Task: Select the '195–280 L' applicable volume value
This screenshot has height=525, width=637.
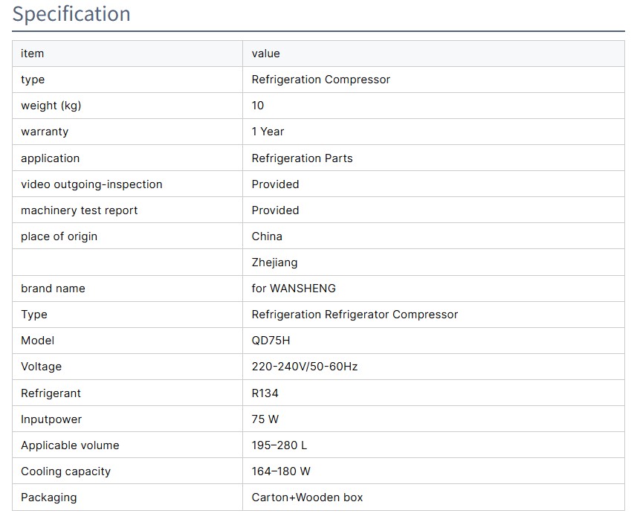Action: [x=279, y=445]
